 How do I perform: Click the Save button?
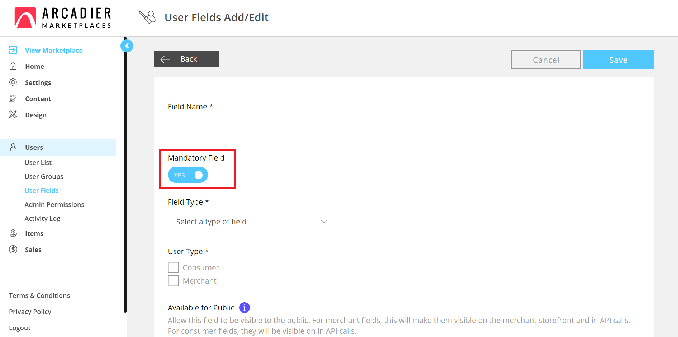click(618, 60)
